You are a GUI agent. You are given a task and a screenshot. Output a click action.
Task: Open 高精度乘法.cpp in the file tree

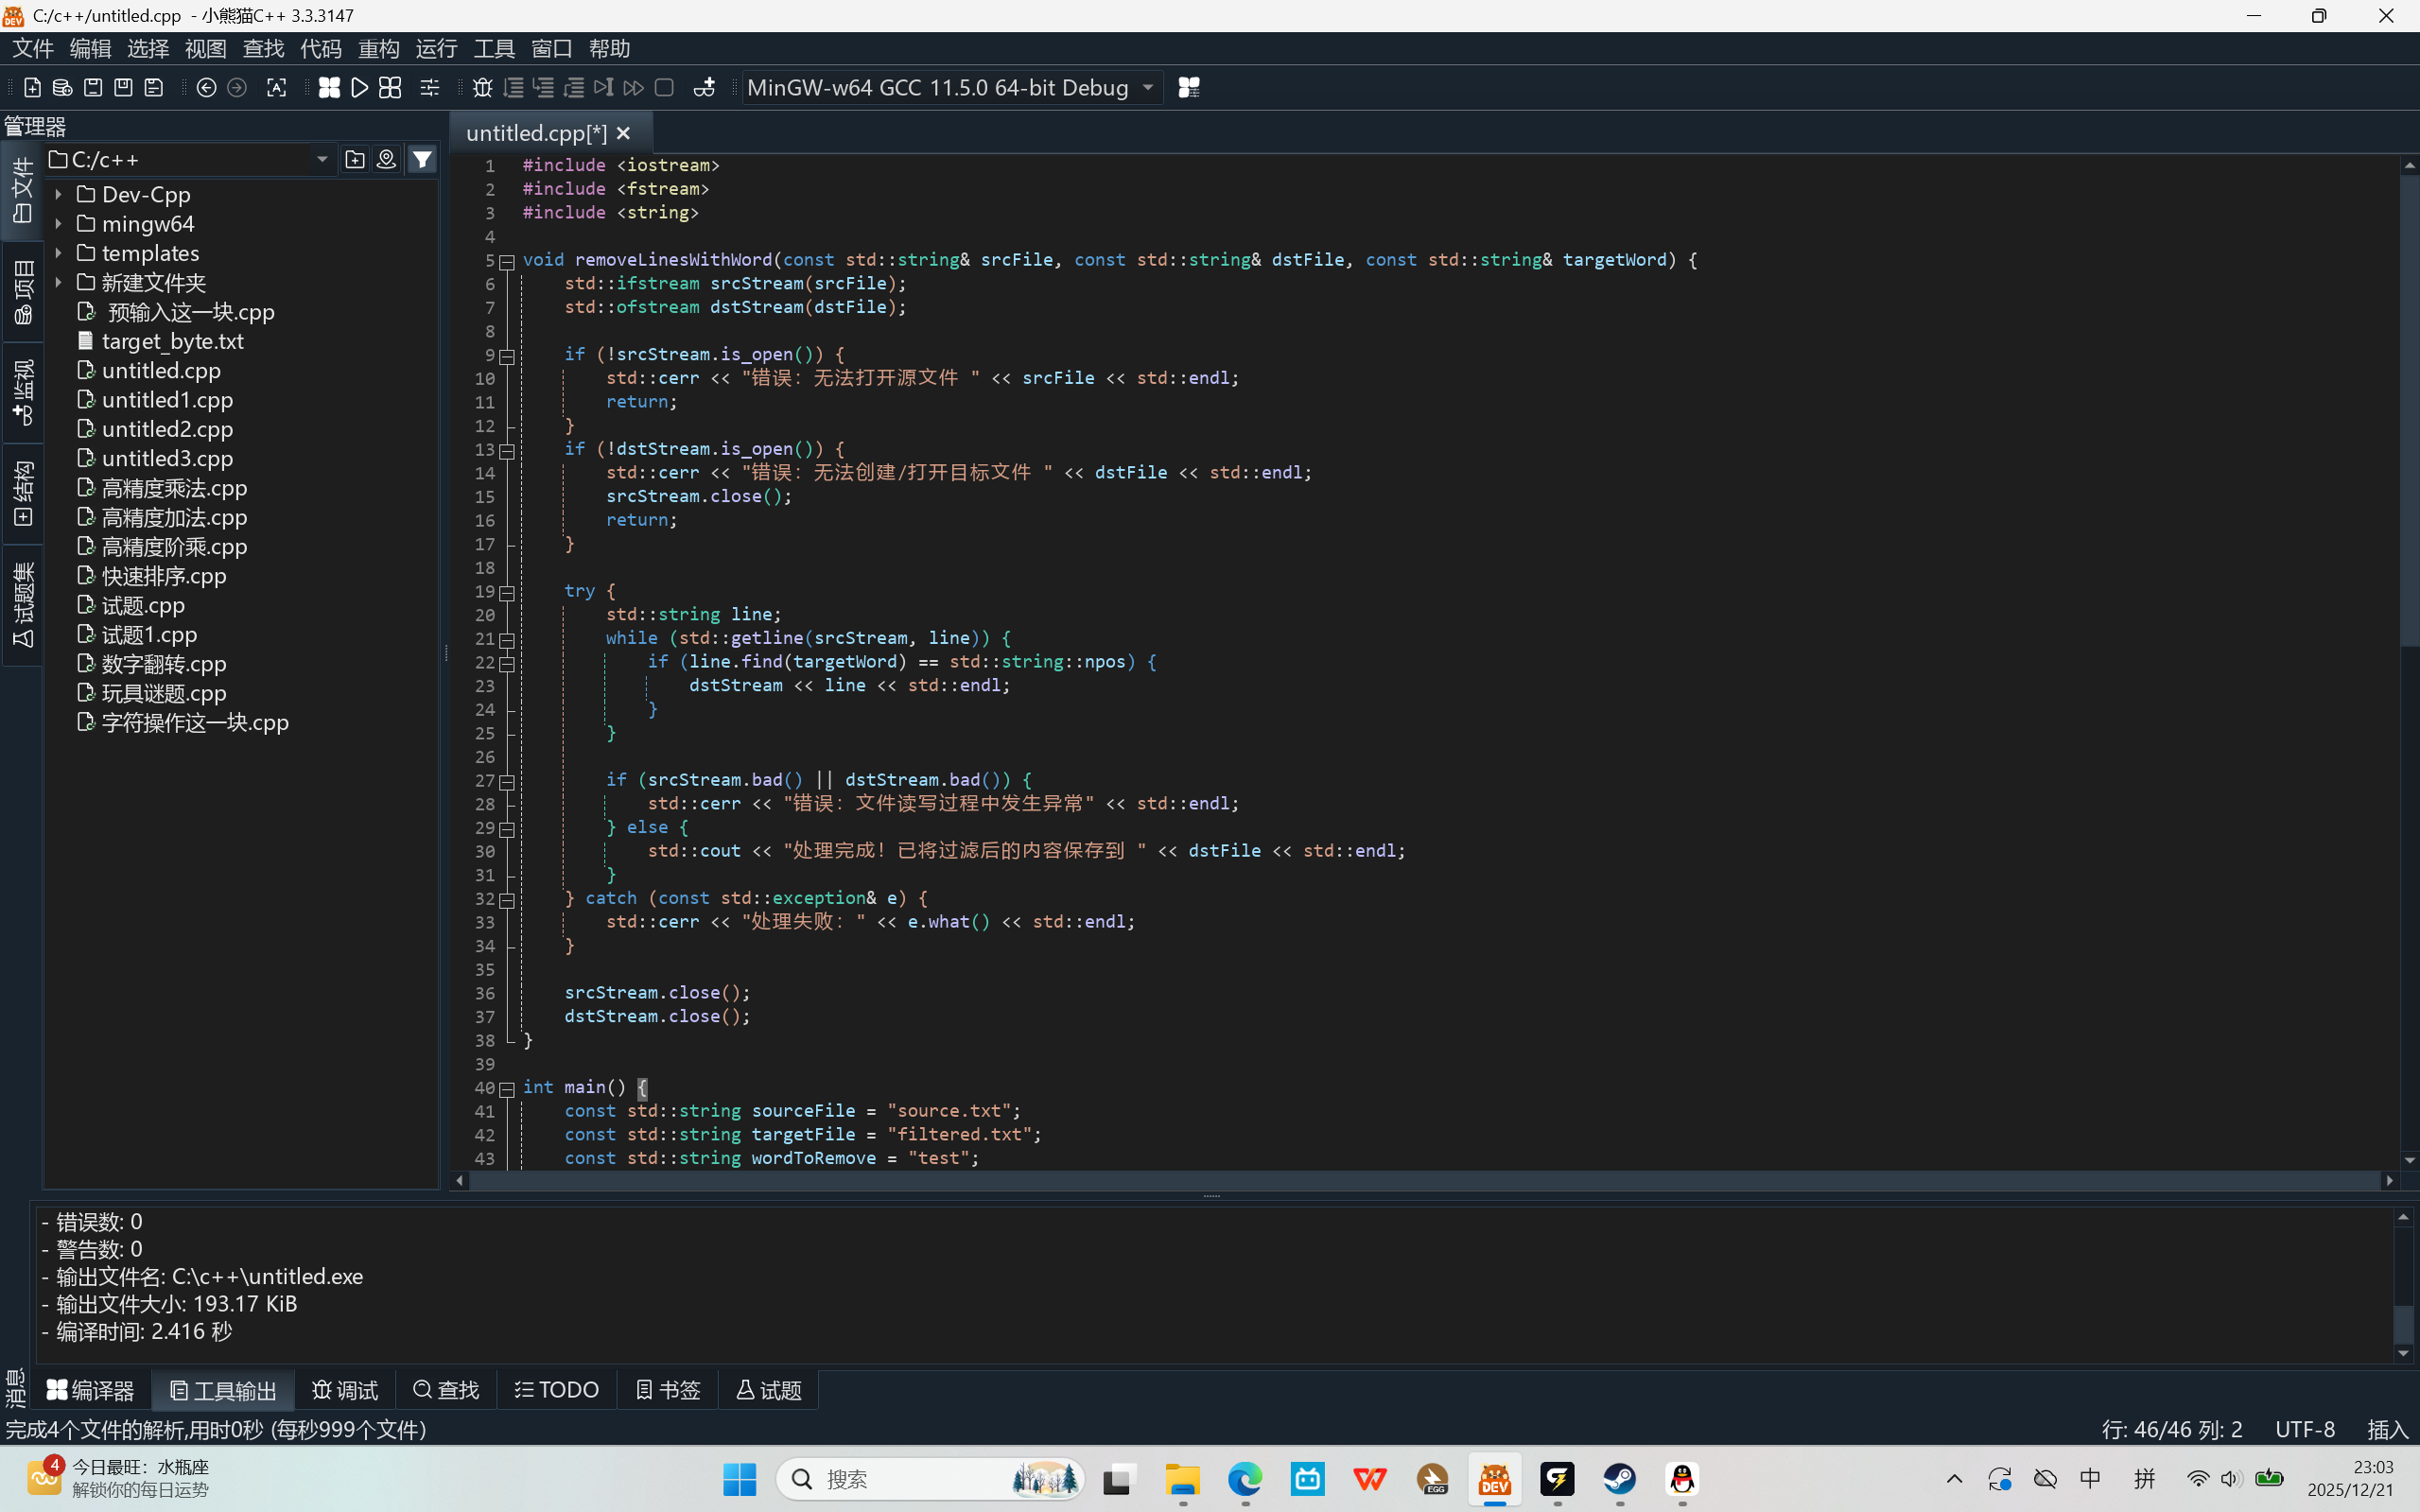(174, 488)
